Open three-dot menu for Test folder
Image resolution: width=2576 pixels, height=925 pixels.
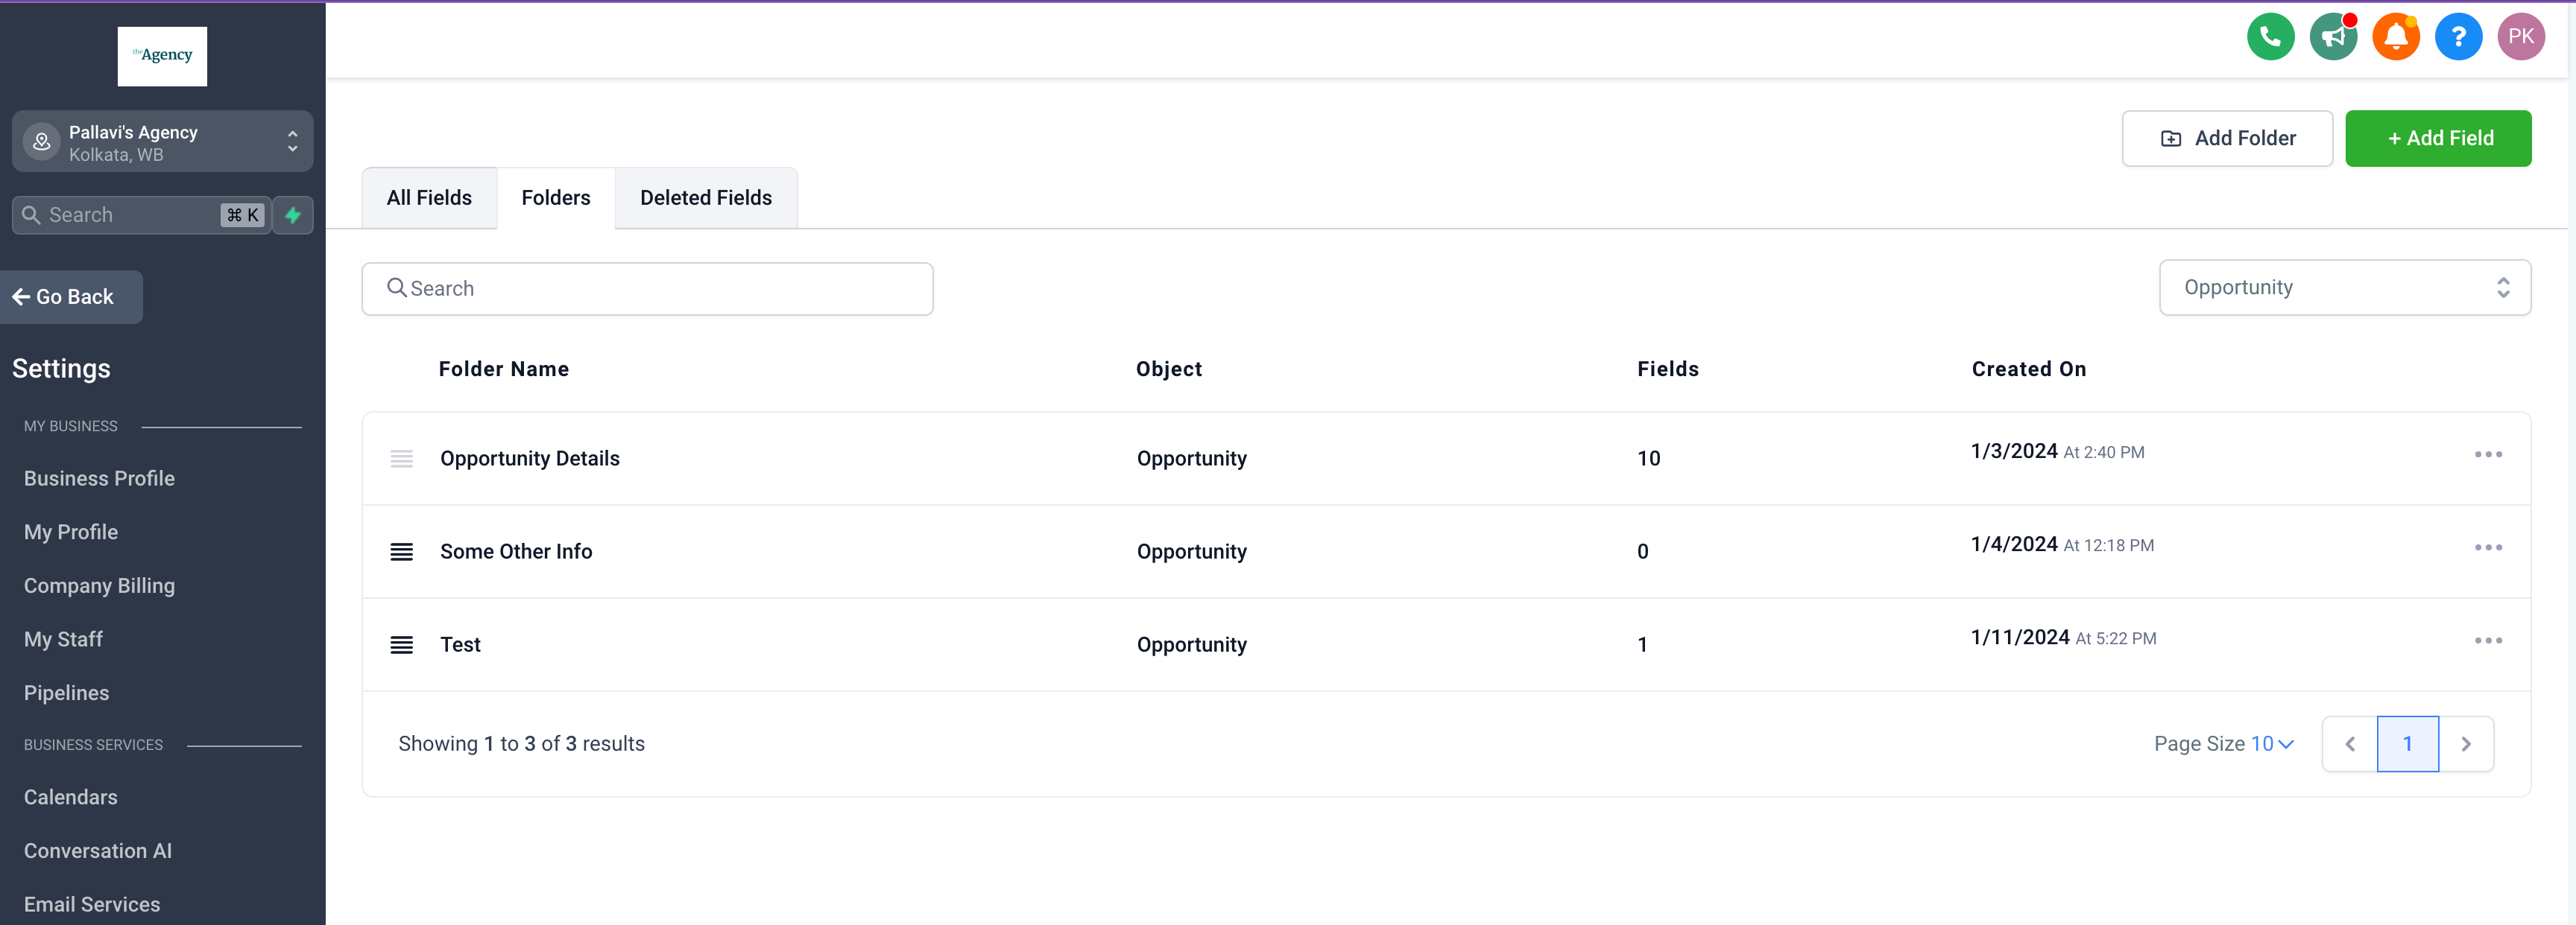2487,640
